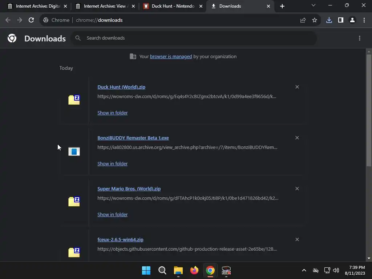Open the volume control in the tray
The height and width of the screenshot is (279, 372).
[336, 270]
